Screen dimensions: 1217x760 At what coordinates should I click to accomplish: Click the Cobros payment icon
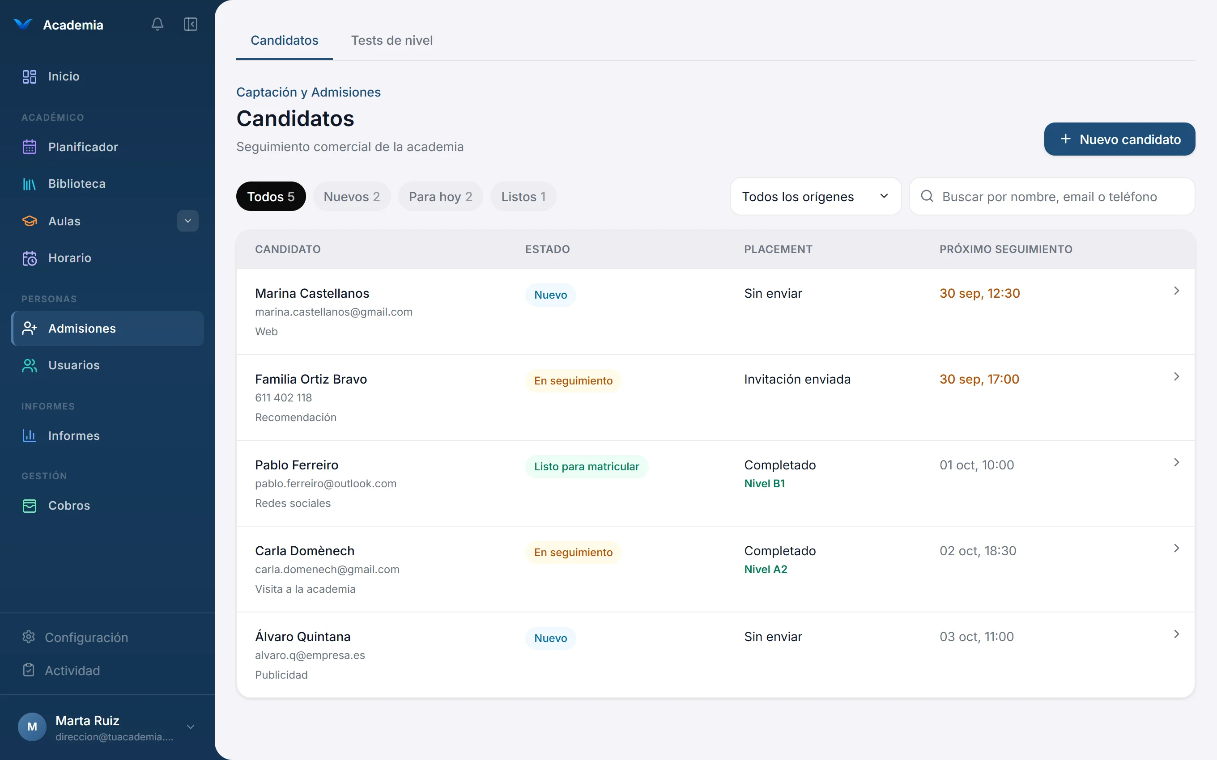point(30,506)
